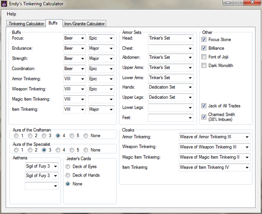Open the Head armor set dropdown
This screenshot has width=262, height=214.
[171, 38]
